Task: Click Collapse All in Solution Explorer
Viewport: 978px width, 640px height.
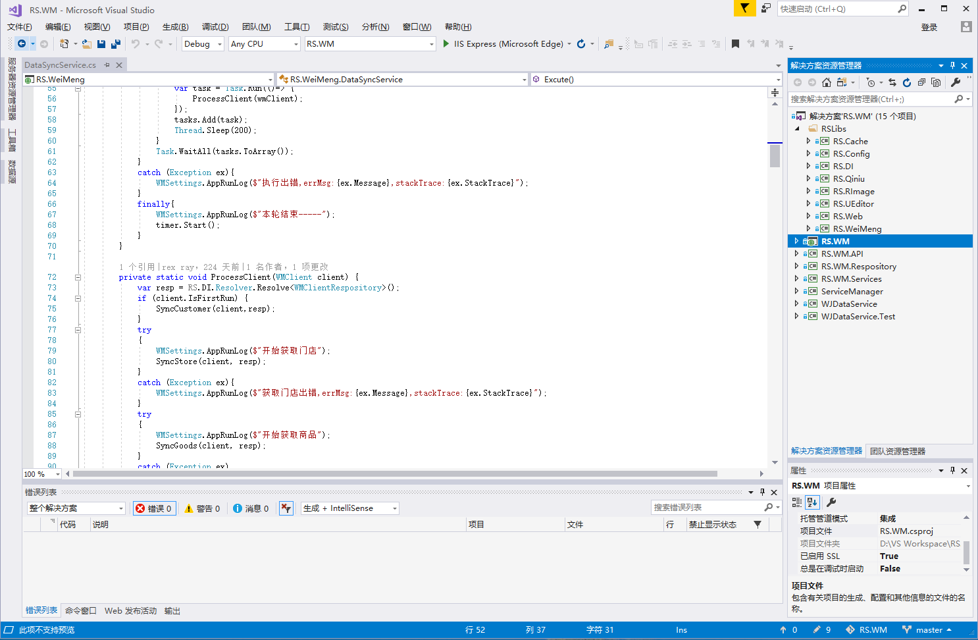Action: pos(921,82)
